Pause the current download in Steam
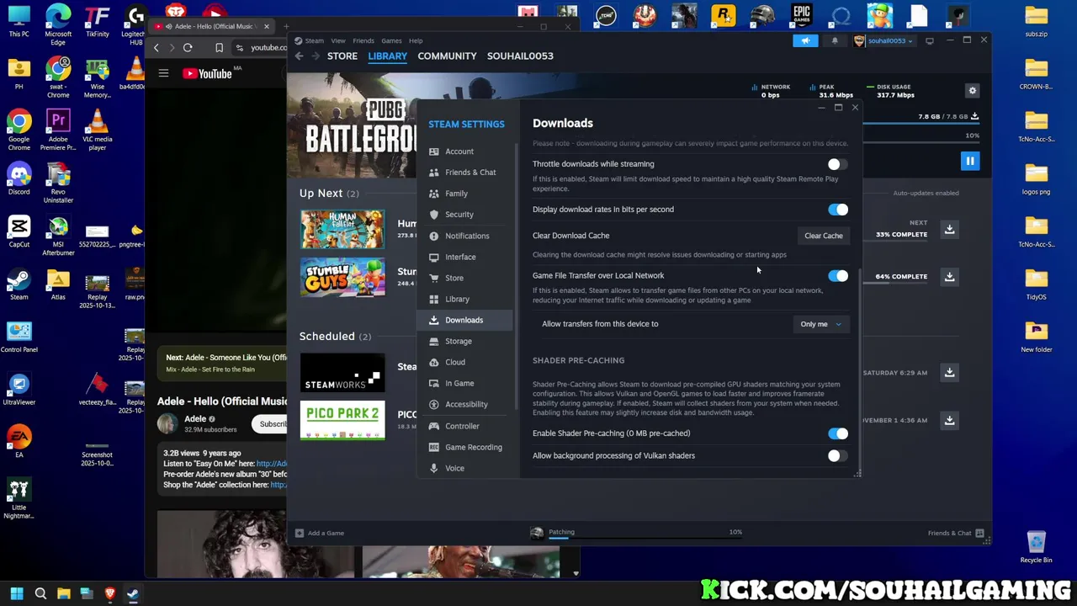 tap(969, 161)
